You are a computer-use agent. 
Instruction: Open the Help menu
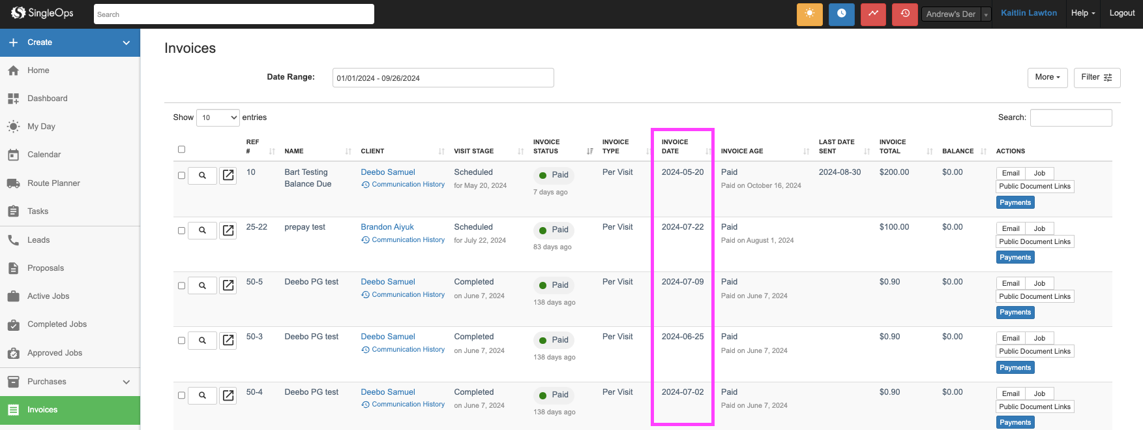click(x=1082, y=13)
